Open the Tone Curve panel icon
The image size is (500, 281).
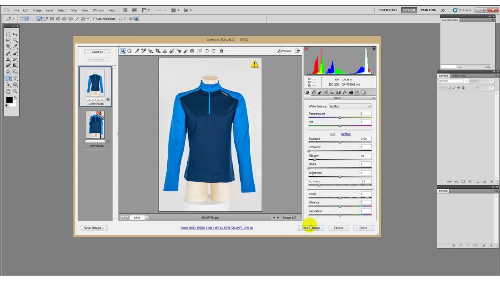(x=314, y=92)
